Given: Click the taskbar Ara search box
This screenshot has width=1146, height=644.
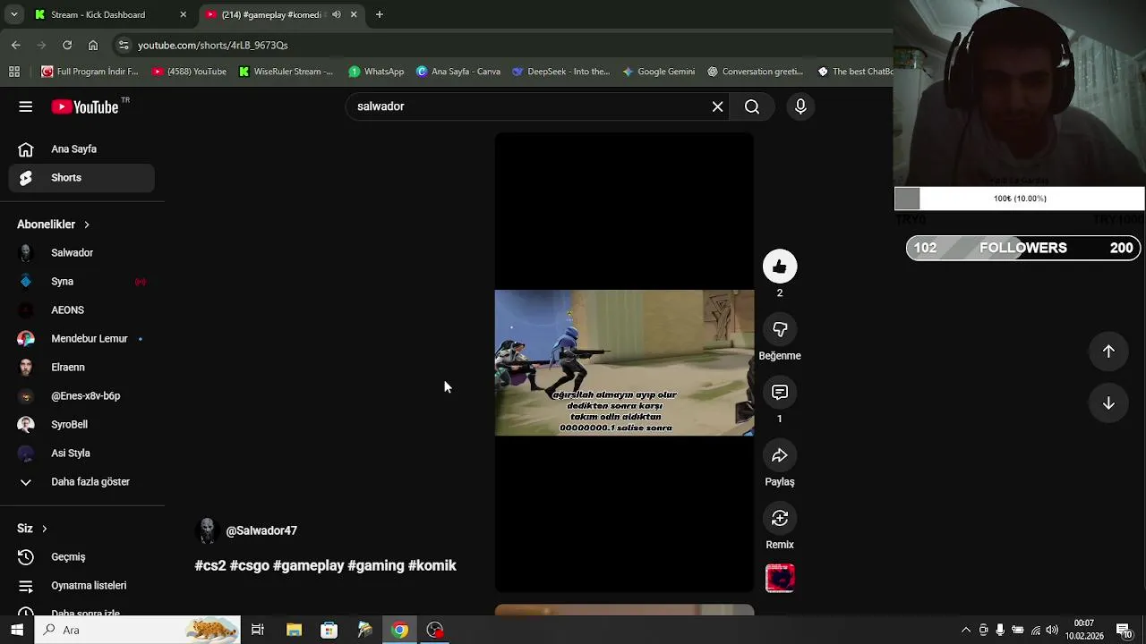Looking at the screenshot, I should 138,630.
